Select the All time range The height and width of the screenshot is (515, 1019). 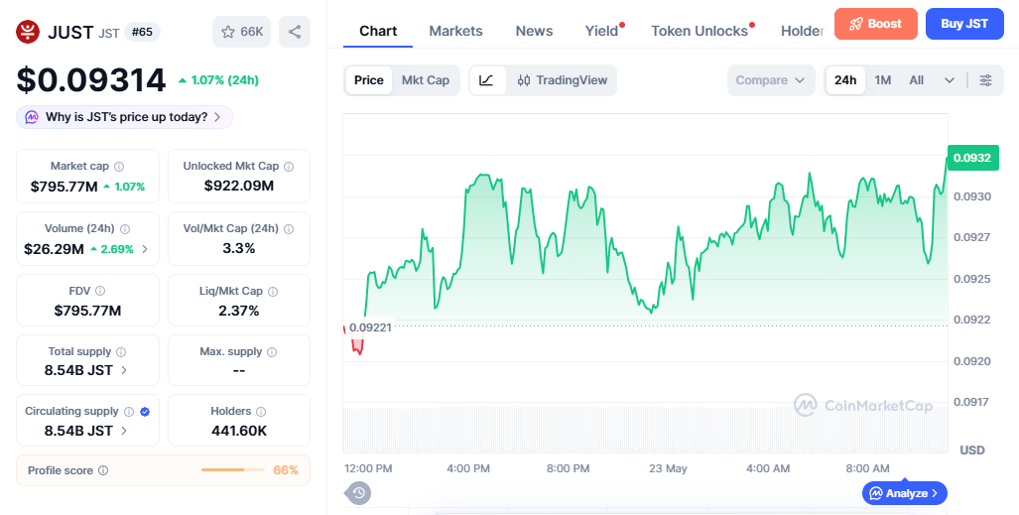point(917,80)
